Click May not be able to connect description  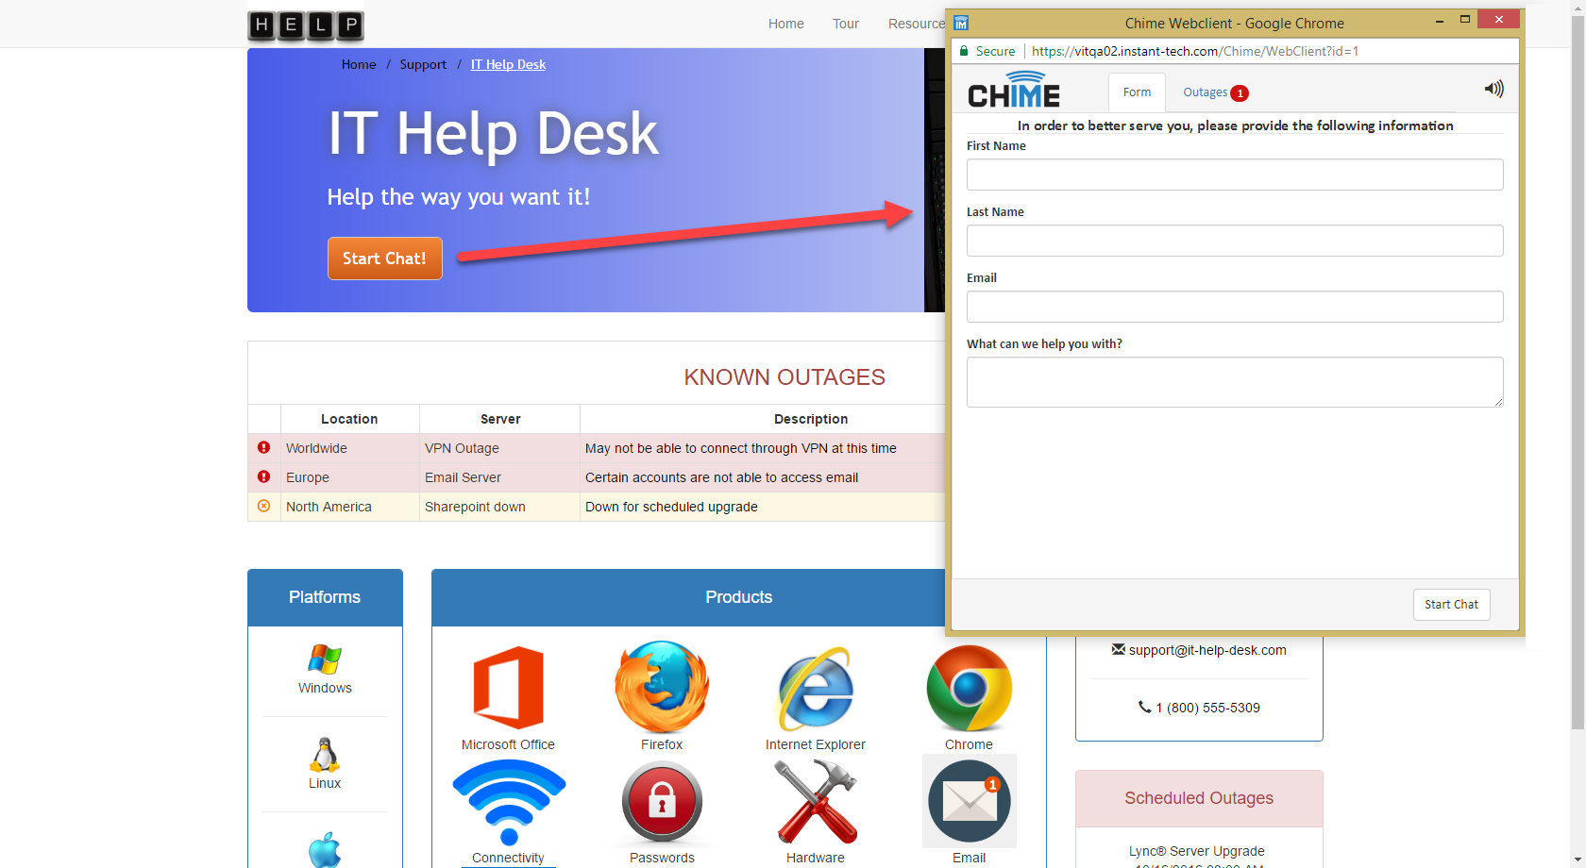(x=741, y=448)
